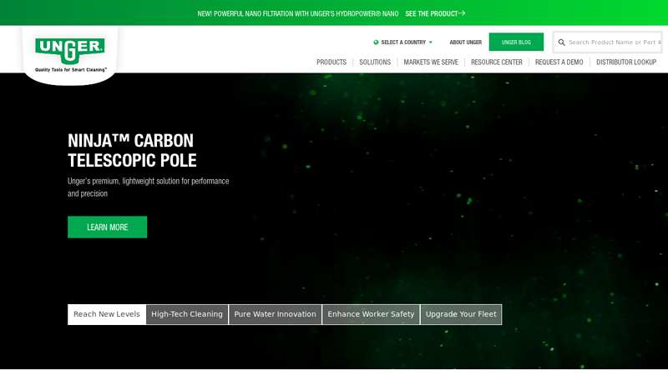This screenshot has height=375, width=668.
Task: Open the Distributor Lookup page
Action: [x=626, y=62]
